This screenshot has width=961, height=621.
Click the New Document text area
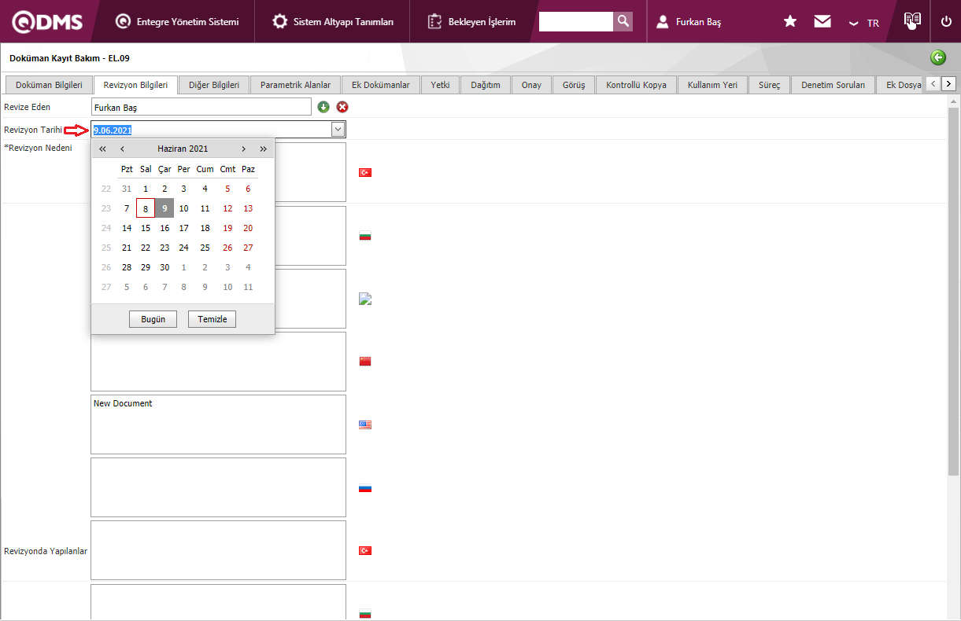[x=218, y=424]
